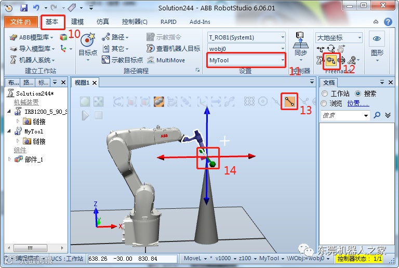
Task: Click the MultiMove button
Action: coord(166,60)
